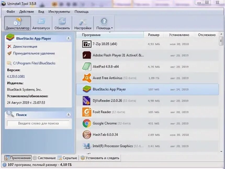Click the red X Деинсталляция icon
This screenshot has height=169, width=225.
(9, 46)
